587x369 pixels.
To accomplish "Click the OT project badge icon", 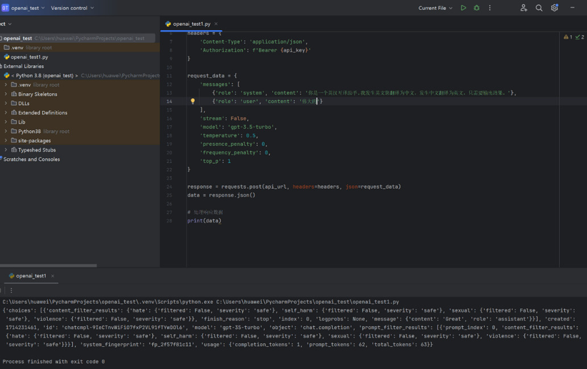I will (5, 8).
